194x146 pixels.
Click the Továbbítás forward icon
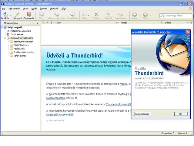[x=73, y=15]
